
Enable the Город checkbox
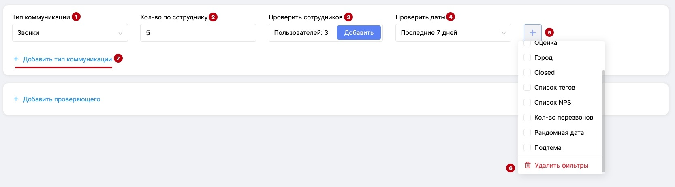[x=527, y=58]
